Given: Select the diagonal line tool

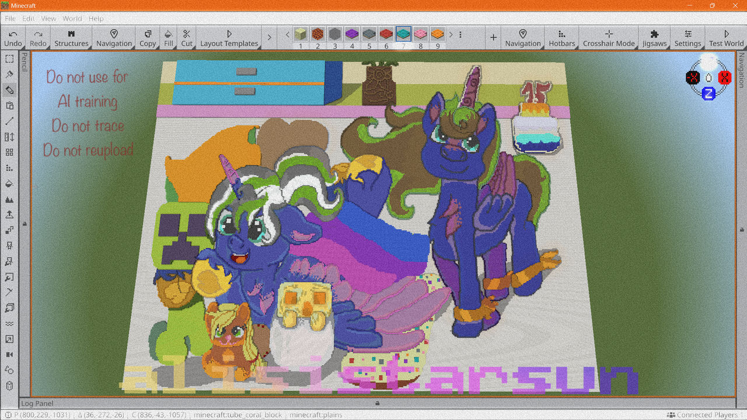Looking at the screenshot, I should click(9, 121).
